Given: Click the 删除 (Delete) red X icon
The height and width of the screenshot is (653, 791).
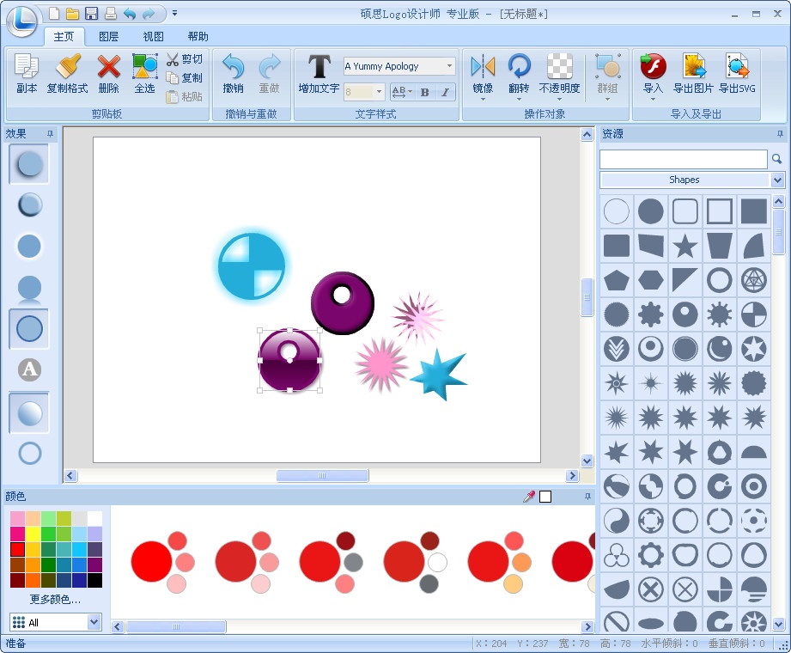Looking at the screenshot, I should click(109, 67).
